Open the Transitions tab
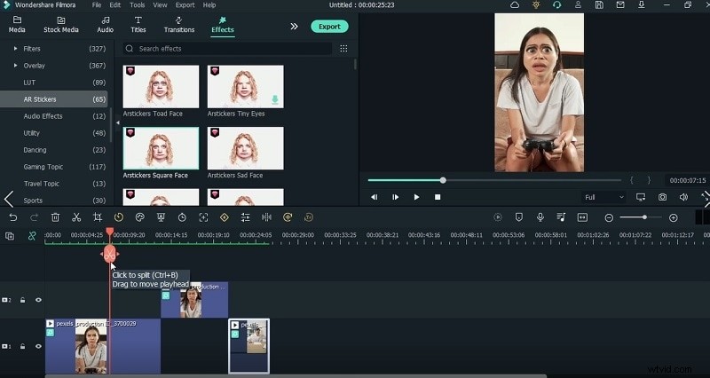Image resolution: width=710 pixels, height=378 pixels. click(179, 25)
